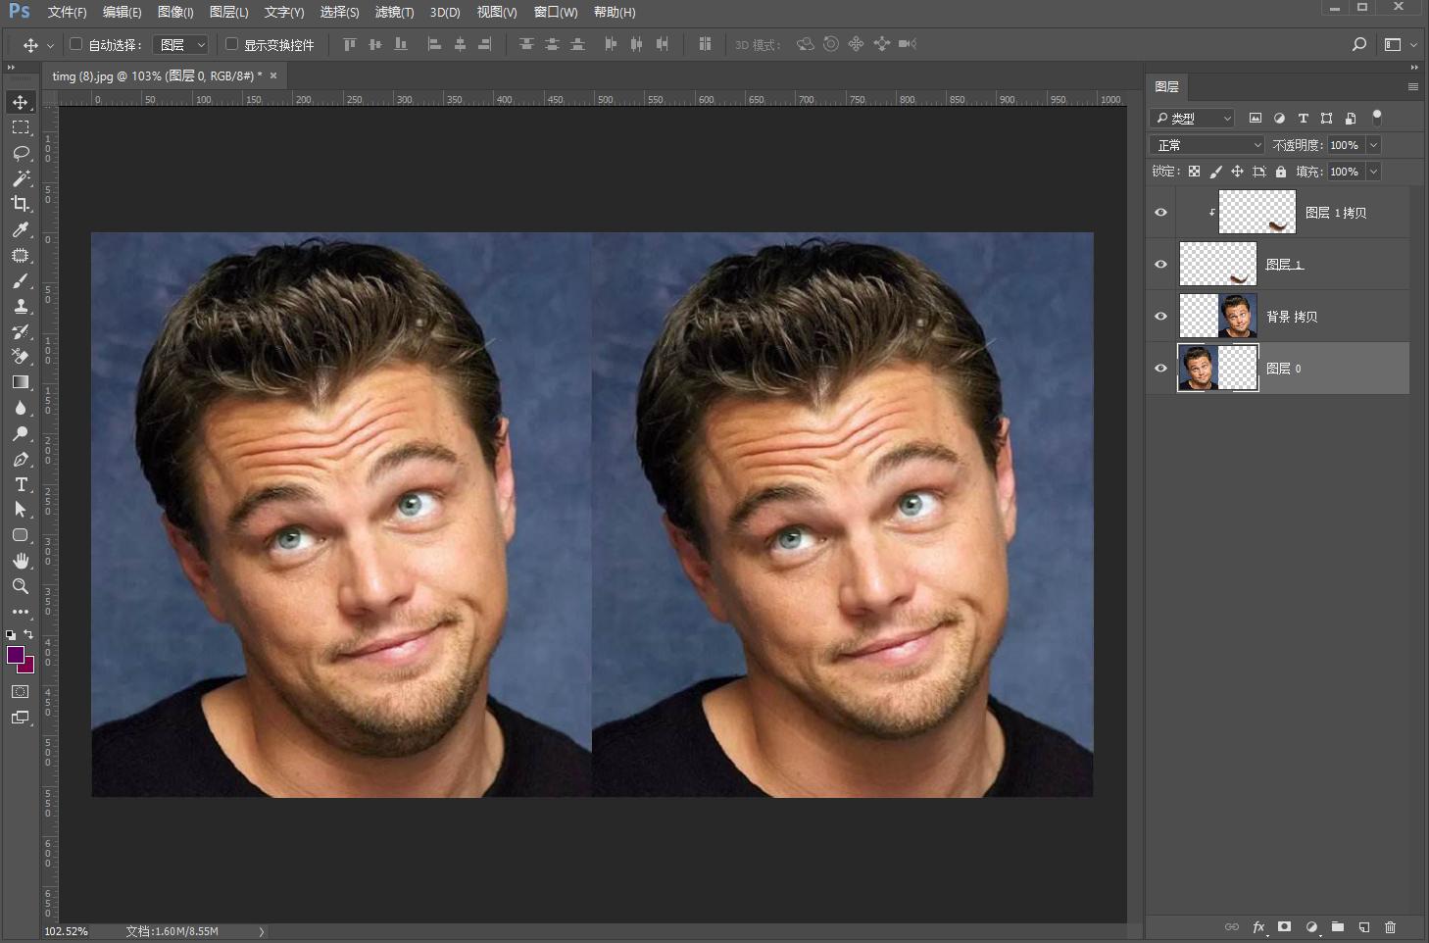
Task: Click the foreground color swatch
Action: tap(15, 655)
